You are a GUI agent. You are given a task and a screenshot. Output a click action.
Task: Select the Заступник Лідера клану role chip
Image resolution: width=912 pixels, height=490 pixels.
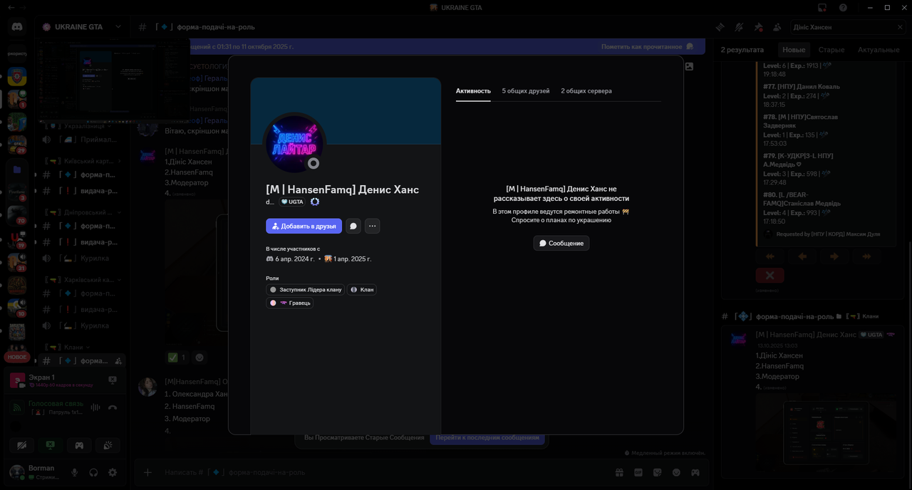[x=305, y=290]
